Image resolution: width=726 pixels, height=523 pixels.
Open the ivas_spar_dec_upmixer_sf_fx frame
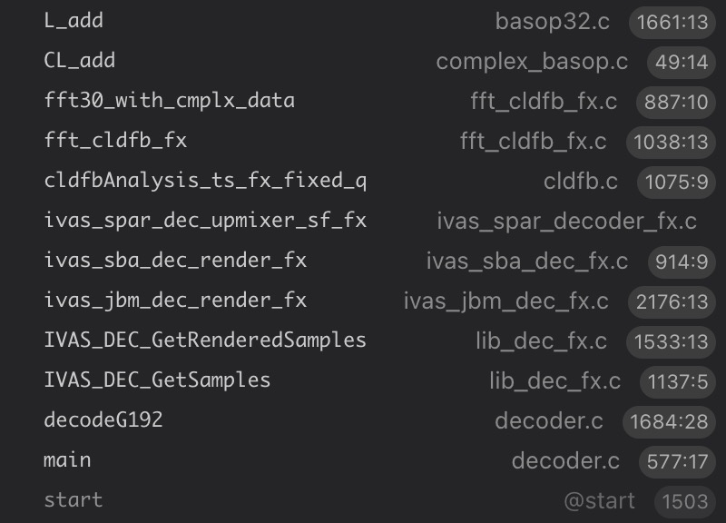tap(205, 221)
